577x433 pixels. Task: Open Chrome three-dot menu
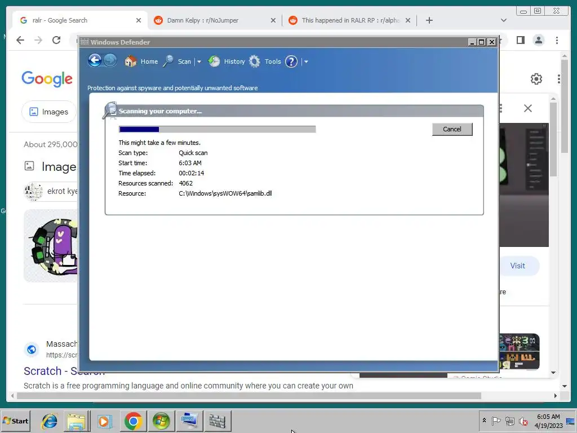557,40
